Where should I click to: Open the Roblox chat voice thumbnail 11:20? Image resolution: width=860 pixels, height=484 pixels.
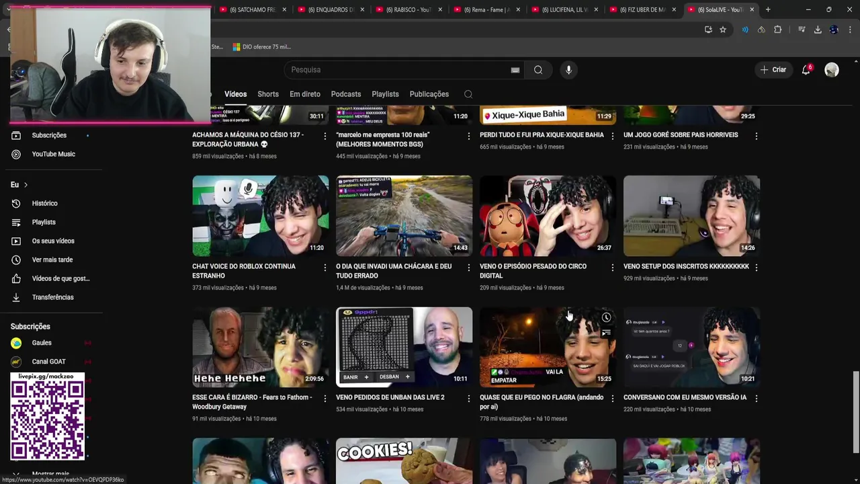(x=261, y=216)
